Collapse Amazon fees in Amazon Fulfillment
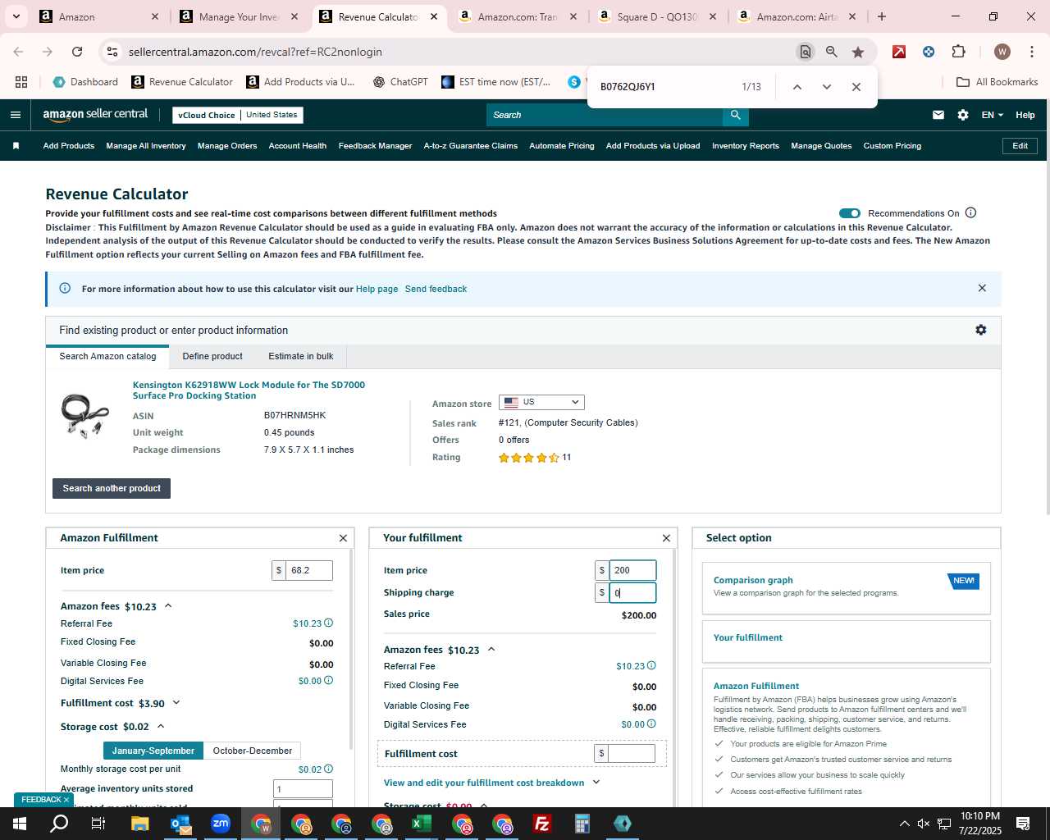The height and width of the screenshot is (840, 1050). (x=168, y=605)
